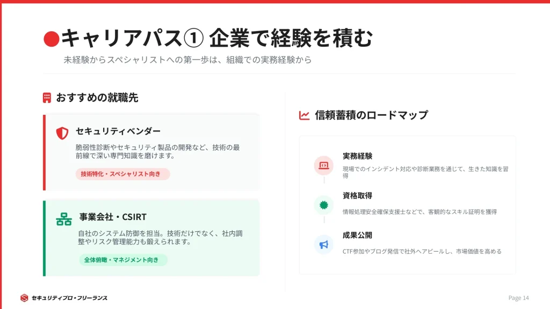Select the 技術特化・スペシャリスト向き tag

coord(122,174)
